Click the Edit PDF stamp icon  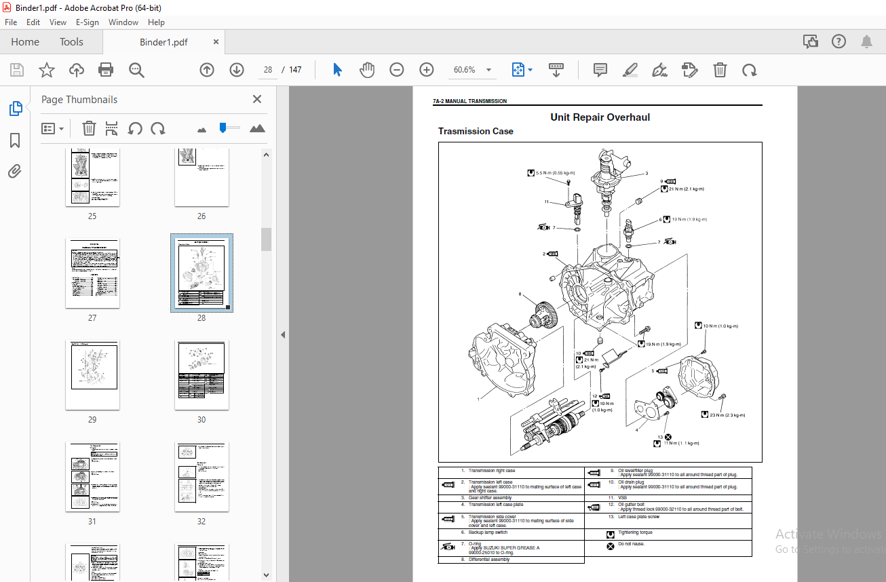(690, 70)
